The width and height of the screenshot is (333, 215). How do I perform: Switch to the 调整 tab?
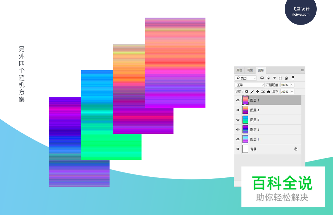[x=250, y=70]
